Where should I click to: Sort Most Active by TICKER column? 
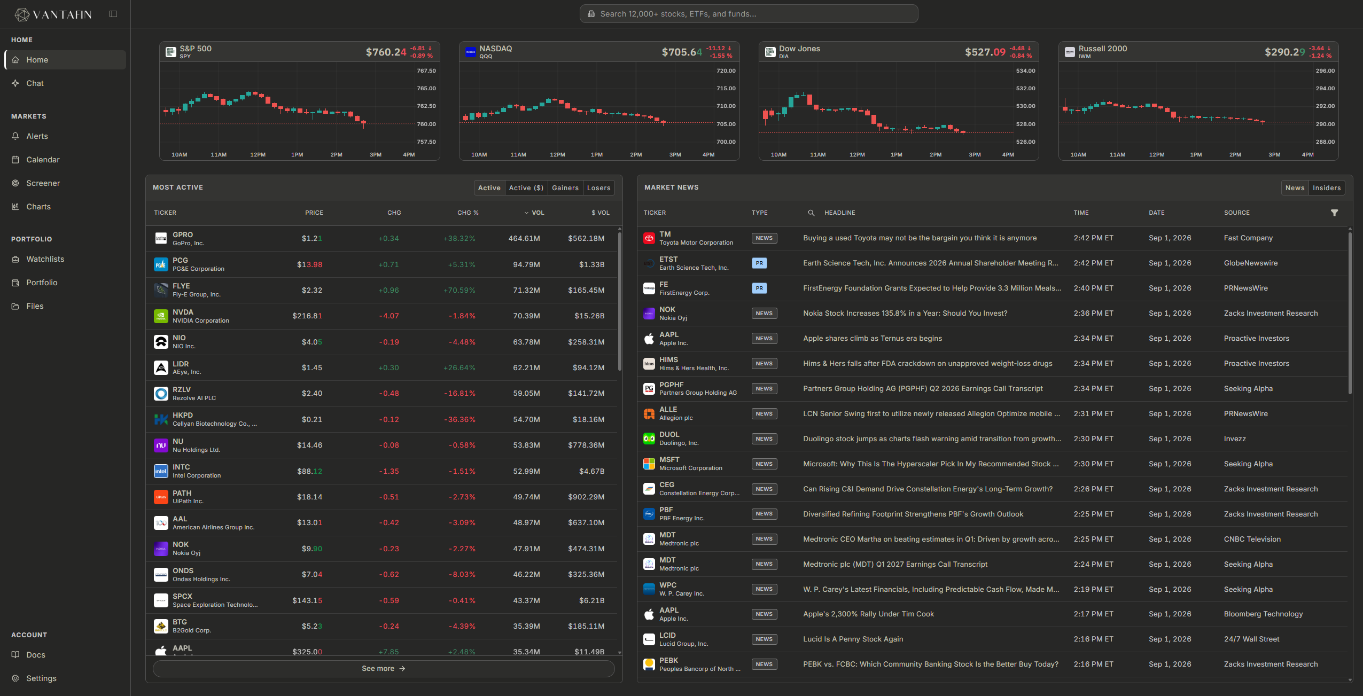[165, 213]
